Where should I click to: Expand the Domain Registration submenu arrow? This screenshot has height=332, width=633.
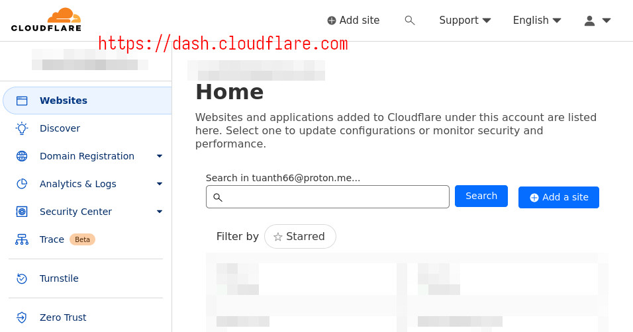tap(160, 156)
